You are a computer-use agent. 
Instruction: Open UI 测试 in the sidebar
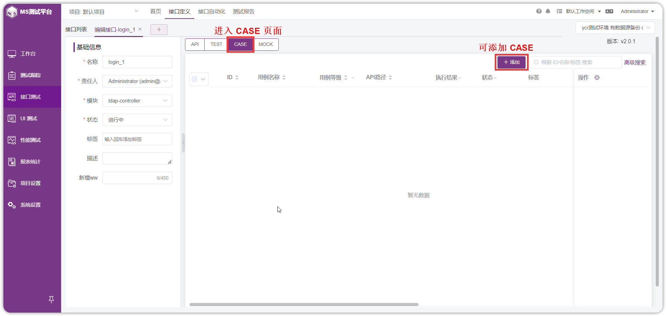click(32, 119)
